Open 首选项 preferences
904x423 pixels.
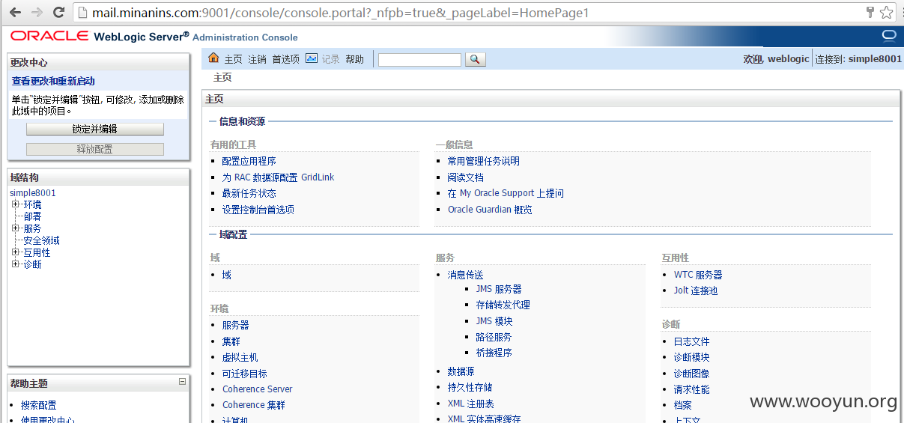tap(285, 59)
